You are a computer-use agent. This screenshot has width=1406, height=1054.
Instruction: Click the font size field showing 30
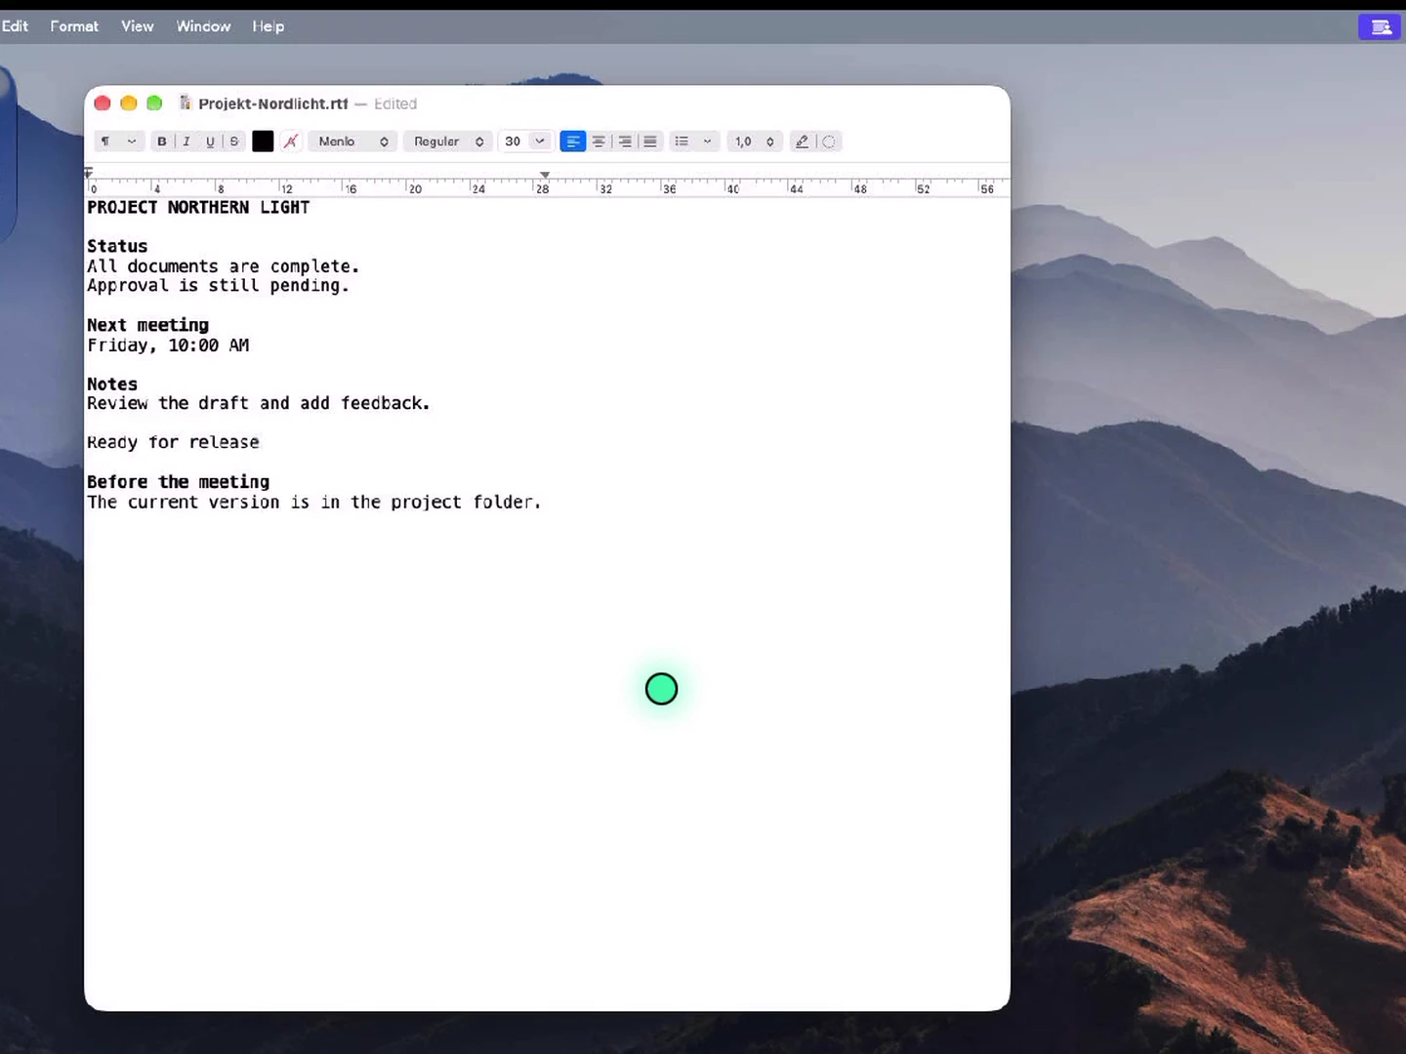pos(514,142)
